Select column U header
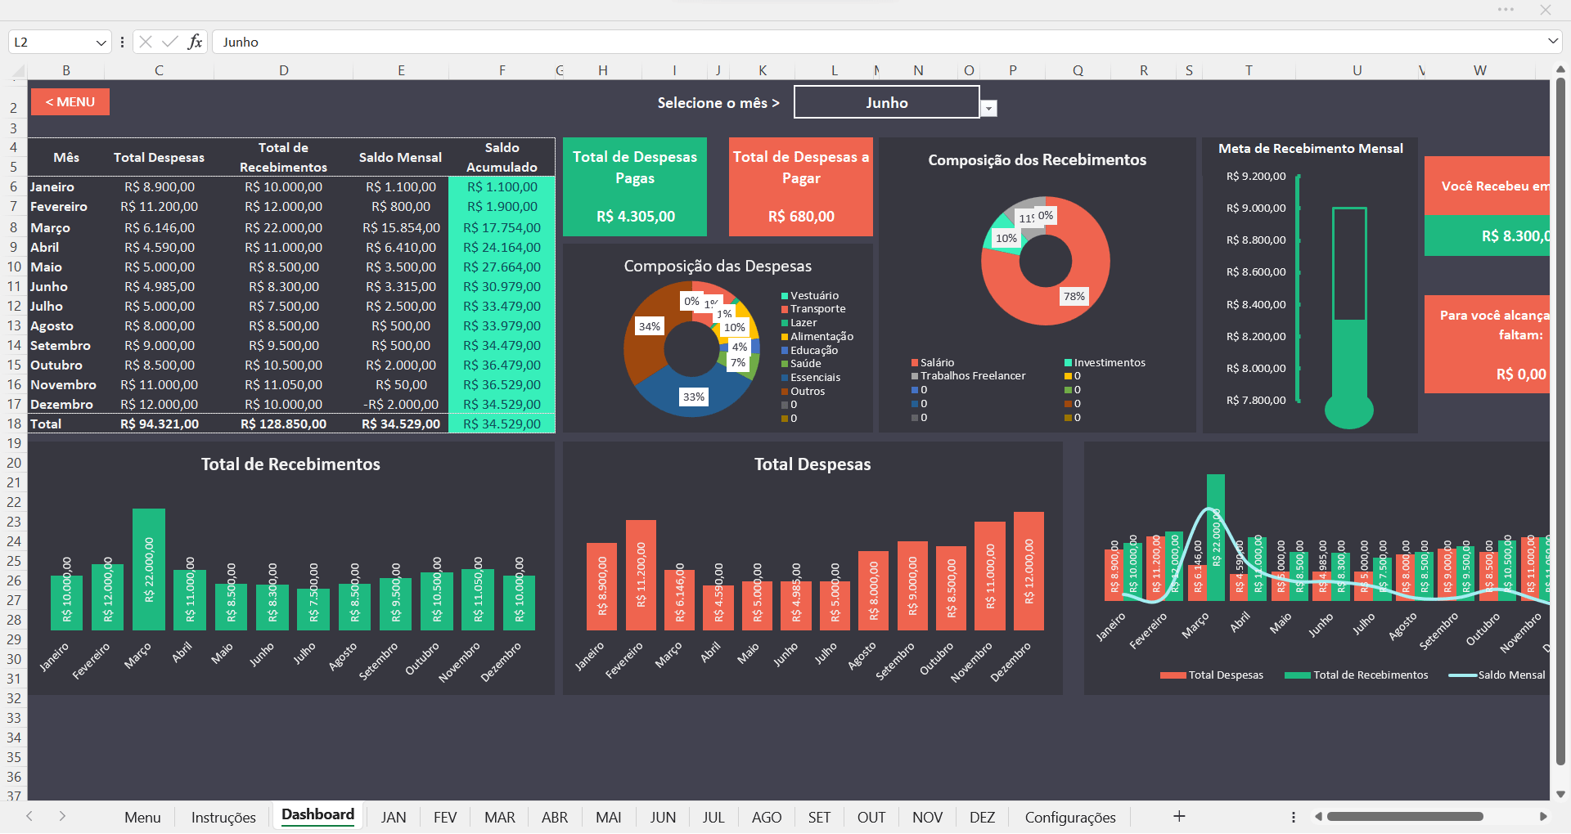1571x834 pixels. click(1357, 70)
